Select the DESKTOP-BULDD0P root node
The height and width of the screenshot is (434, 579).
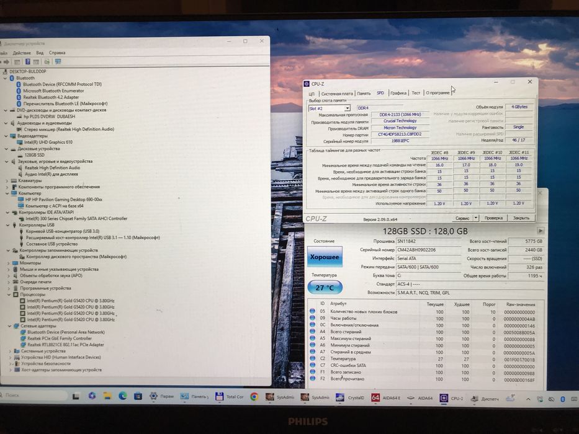tap(28, 71)
